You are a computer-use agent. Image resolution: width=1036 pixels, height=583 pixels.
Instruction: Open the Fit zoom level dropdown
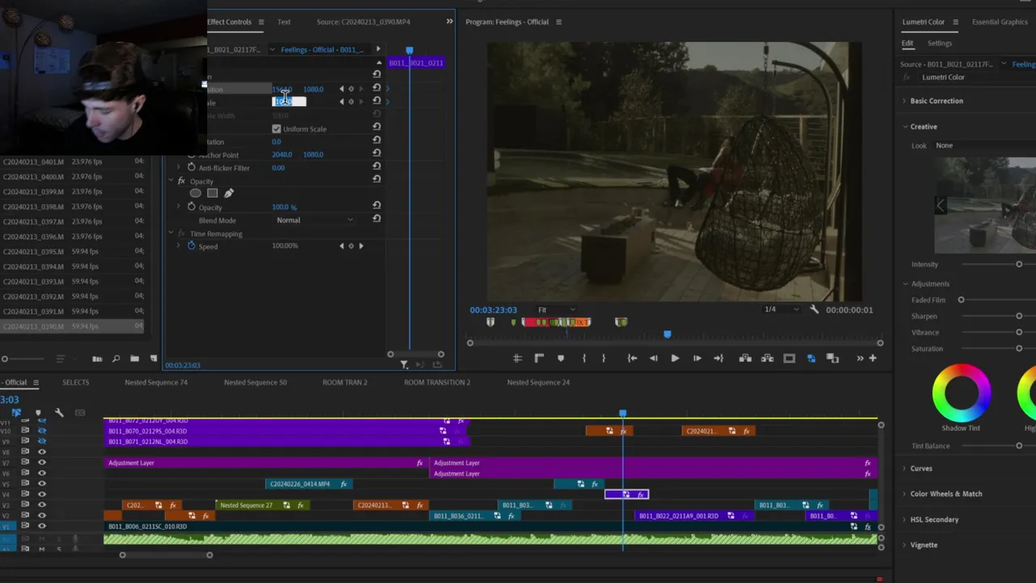(557, 309)
